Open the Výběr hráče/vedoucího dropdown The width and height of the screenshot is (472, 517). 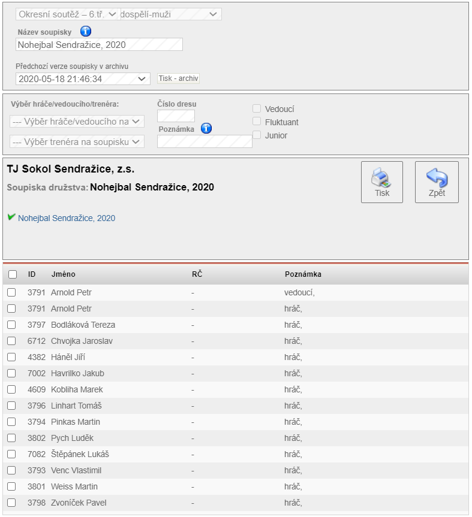(77, 122)
